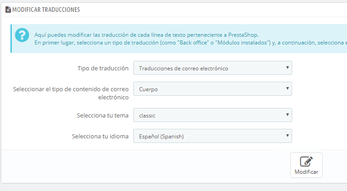Click the info sentence mentioning PrestaShop
Viewport: 347px width, 191px height.
click(x=146, y=34)
